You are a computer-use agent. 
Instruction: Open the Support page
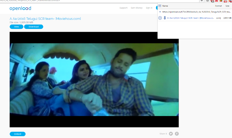click(x=123, y=8)
